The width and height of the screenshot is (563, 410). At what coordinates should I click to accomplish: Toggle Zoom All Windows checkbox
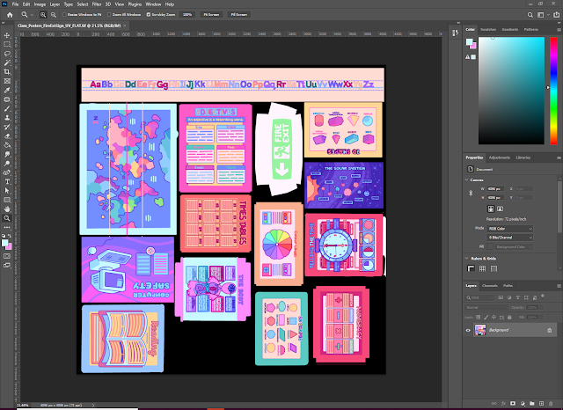[109, 15]
